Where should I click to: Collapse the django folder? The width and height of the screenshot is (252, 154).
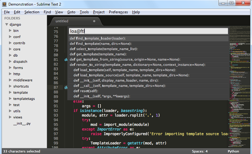(7, 24)
